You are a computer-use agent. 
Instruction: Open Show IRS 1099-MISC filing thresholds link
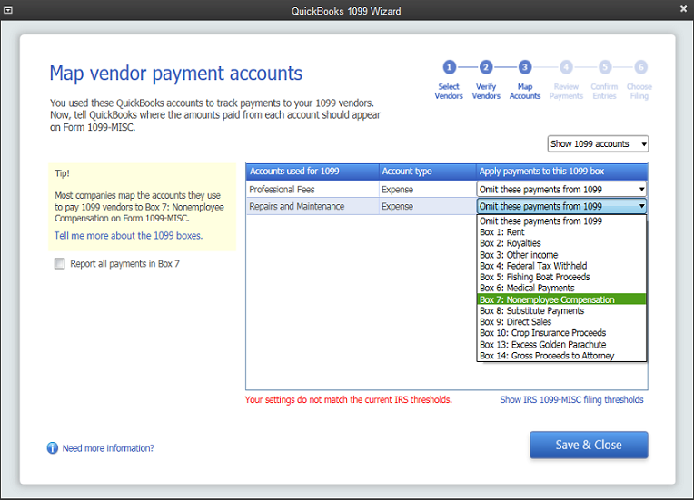(571, 399)
